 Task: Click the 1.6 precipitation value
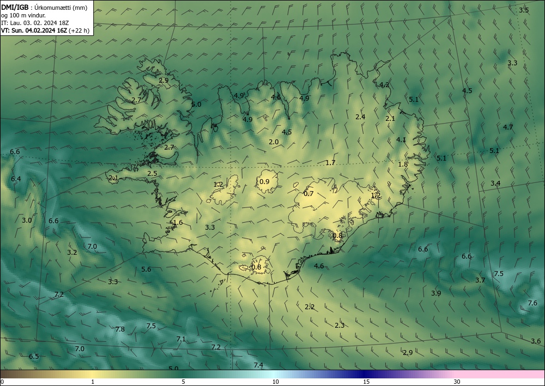pos(178,223)
